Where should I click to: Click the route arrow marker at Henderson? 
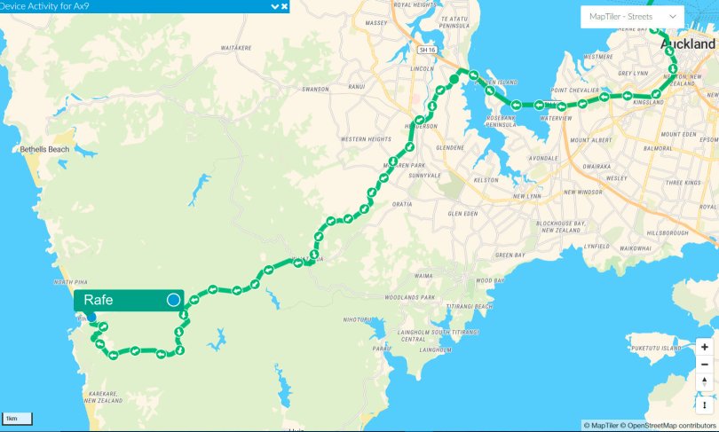pyautogui.click(x=419, y=121)
